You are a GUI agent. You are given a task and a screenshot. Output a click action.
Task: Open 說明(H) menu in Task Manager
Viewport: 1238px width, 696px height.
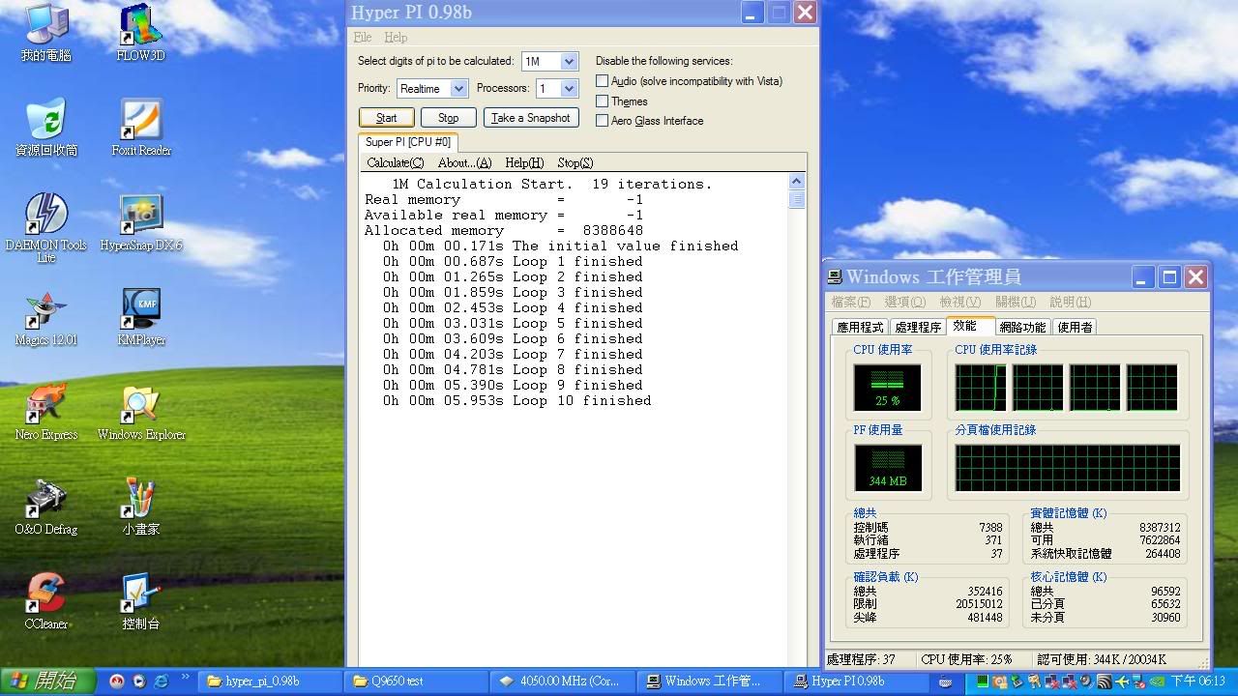coord(1070,303)
